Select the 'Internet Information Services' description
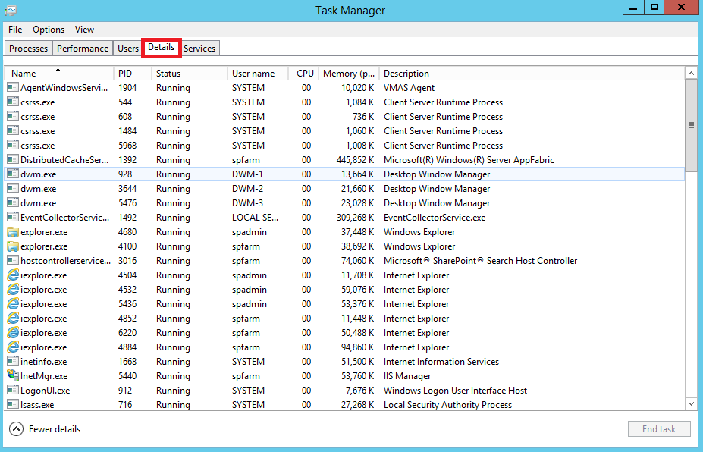 [441, 362]
